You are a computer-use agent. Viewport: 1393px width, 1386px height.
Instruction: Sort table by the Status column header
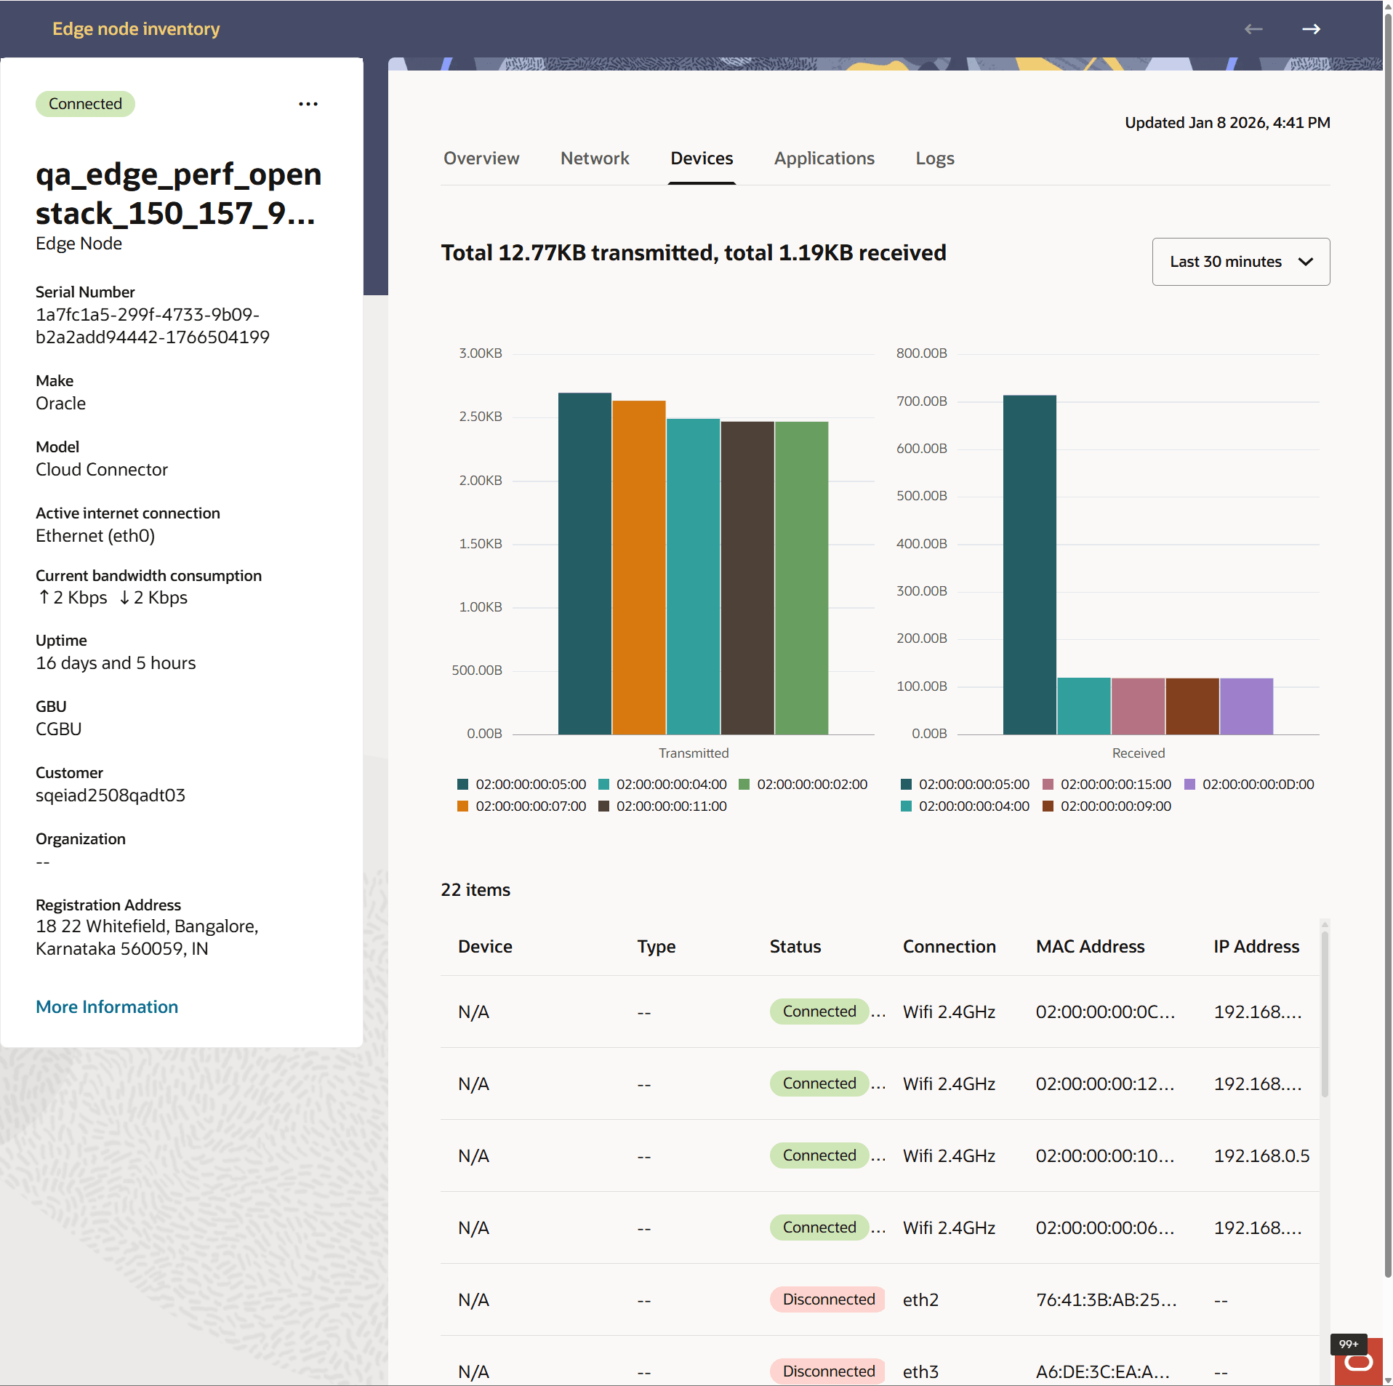[x=795, y=946]
